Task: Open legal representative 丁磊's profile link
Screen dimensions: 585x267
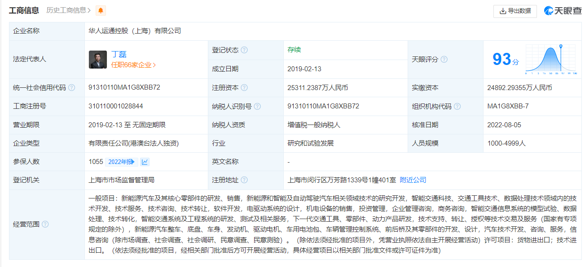Action: [x=119, y=54]
